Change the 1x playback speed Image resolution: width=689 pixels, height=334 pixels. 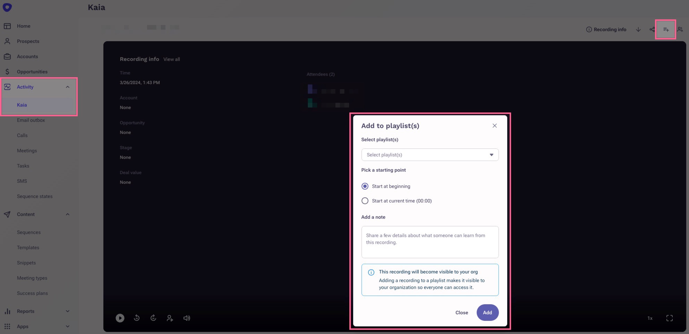pos(650,318)
